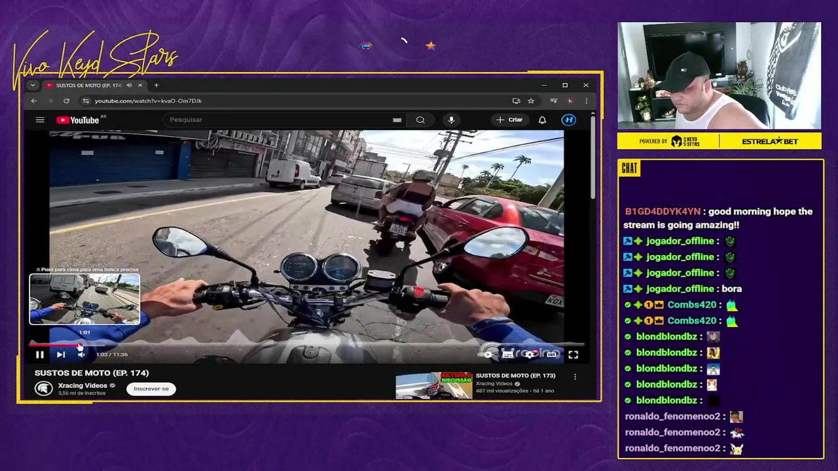The image size is (838, 471).
Task: Go back in the browser
Action: [34, 101]
